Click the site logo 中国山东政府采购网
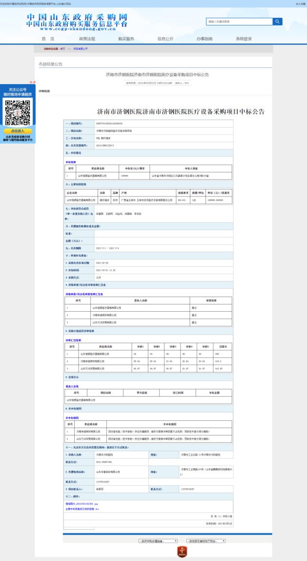The image size is (307, 561). pos(77,22)
